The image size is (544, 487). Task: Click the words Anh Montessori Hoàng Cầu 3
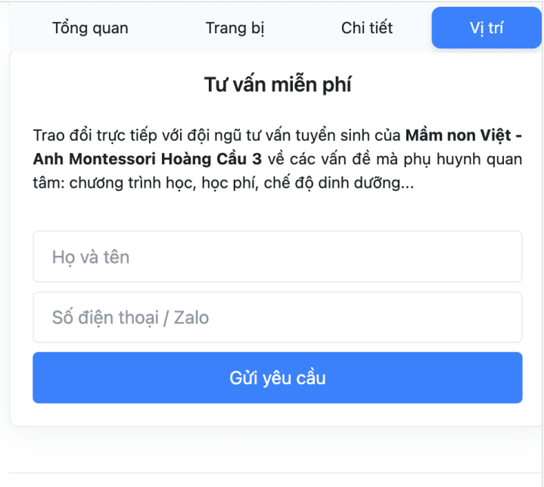[x=147, y=159]
